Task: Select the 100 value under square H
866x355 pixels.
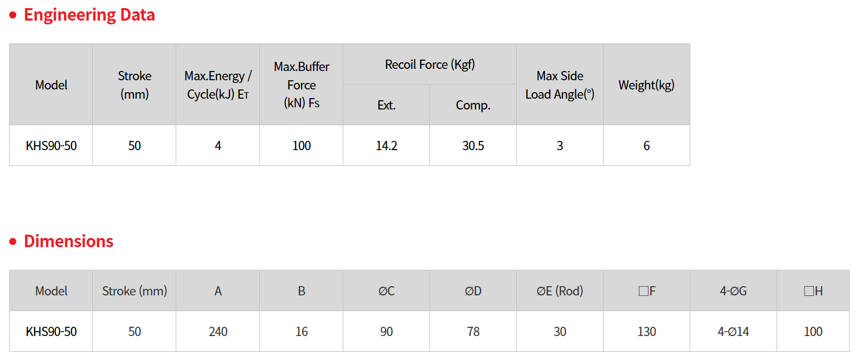Action: 813,331
